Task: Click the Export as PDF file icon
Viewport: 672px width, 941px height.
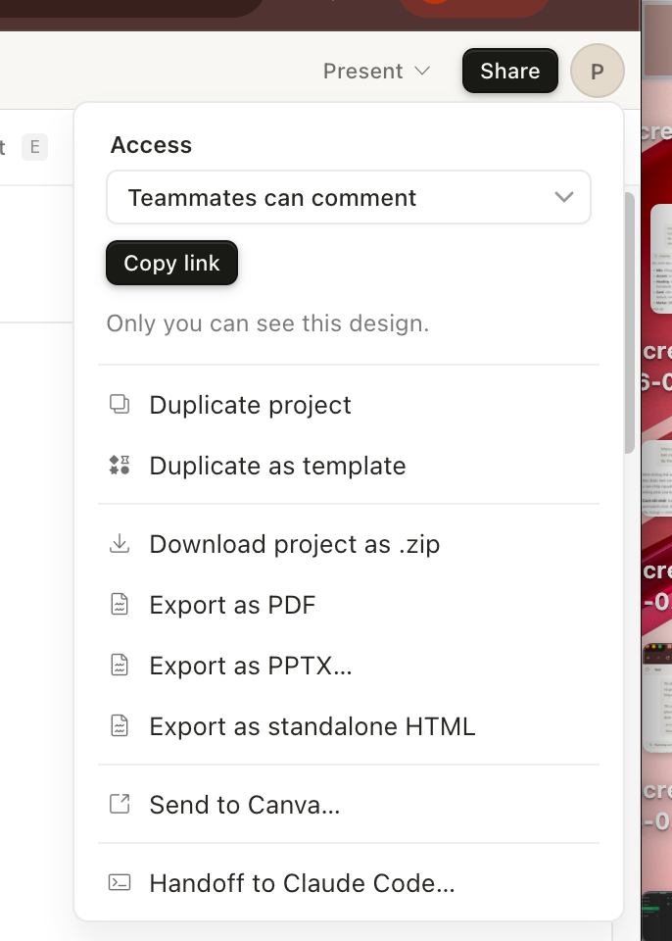Action: point(120,605)
